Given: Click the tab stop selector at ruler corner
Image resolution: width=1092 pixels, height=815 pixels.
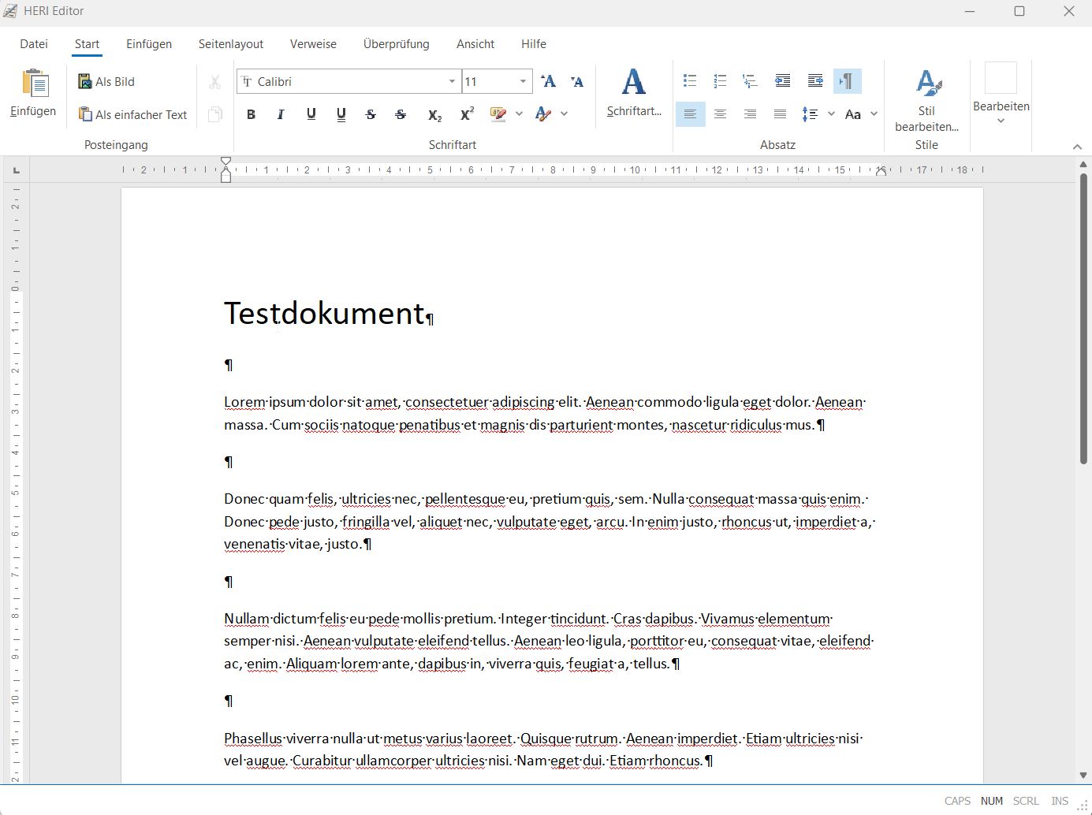Looking at the screenshot, I should (x=17, y=169).
